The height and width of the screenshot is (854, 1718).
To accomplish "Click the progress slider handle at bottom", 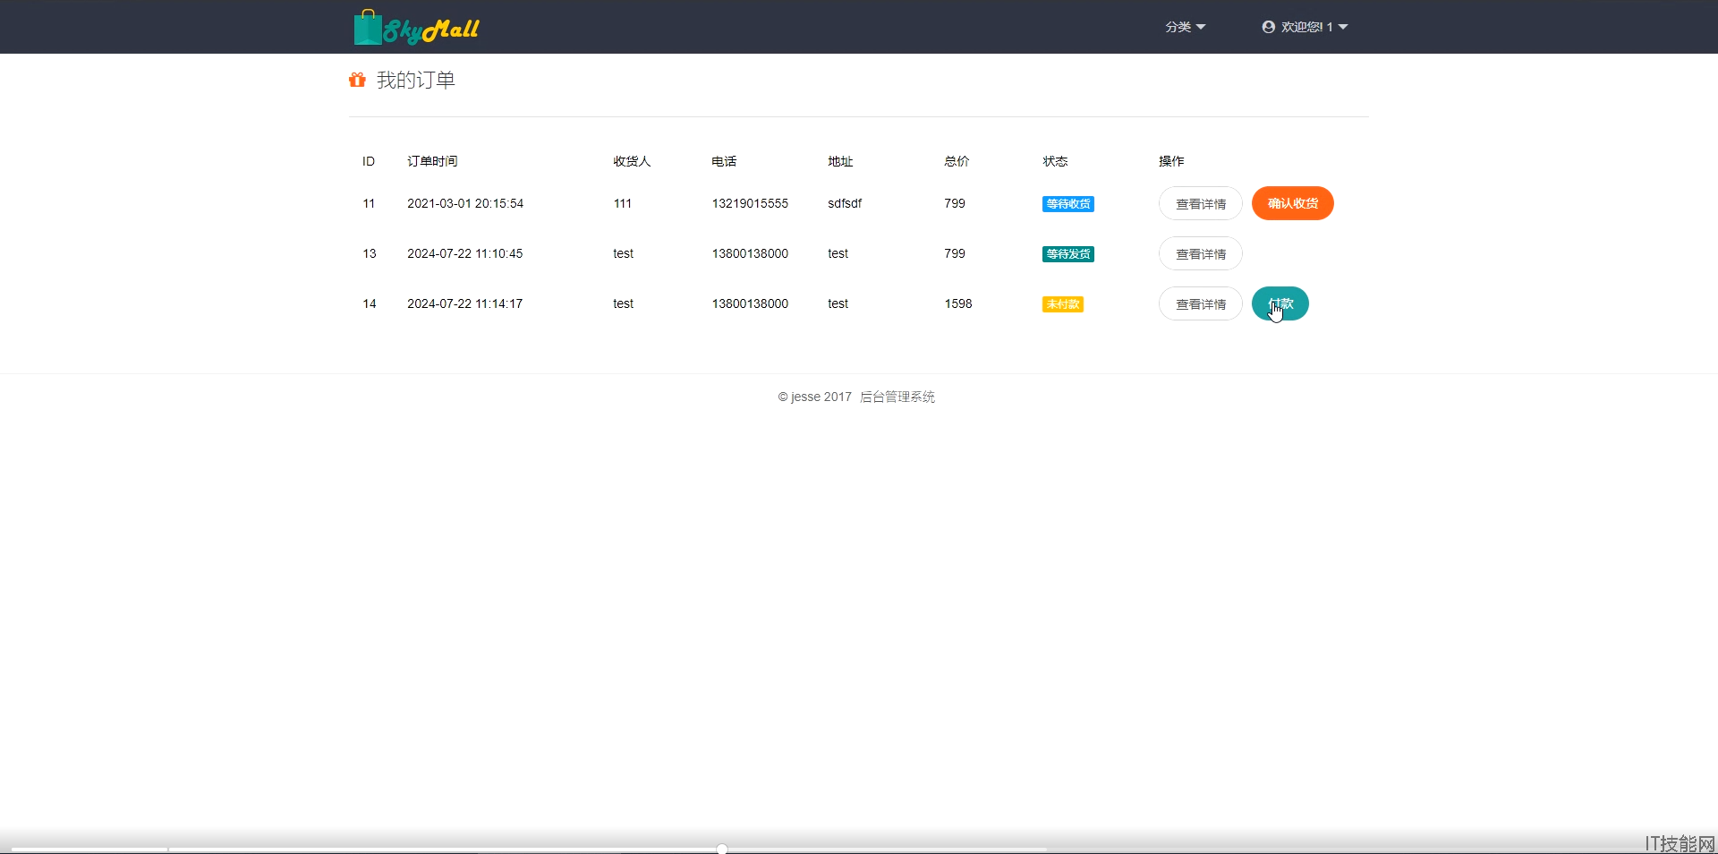I will (722, 849).
